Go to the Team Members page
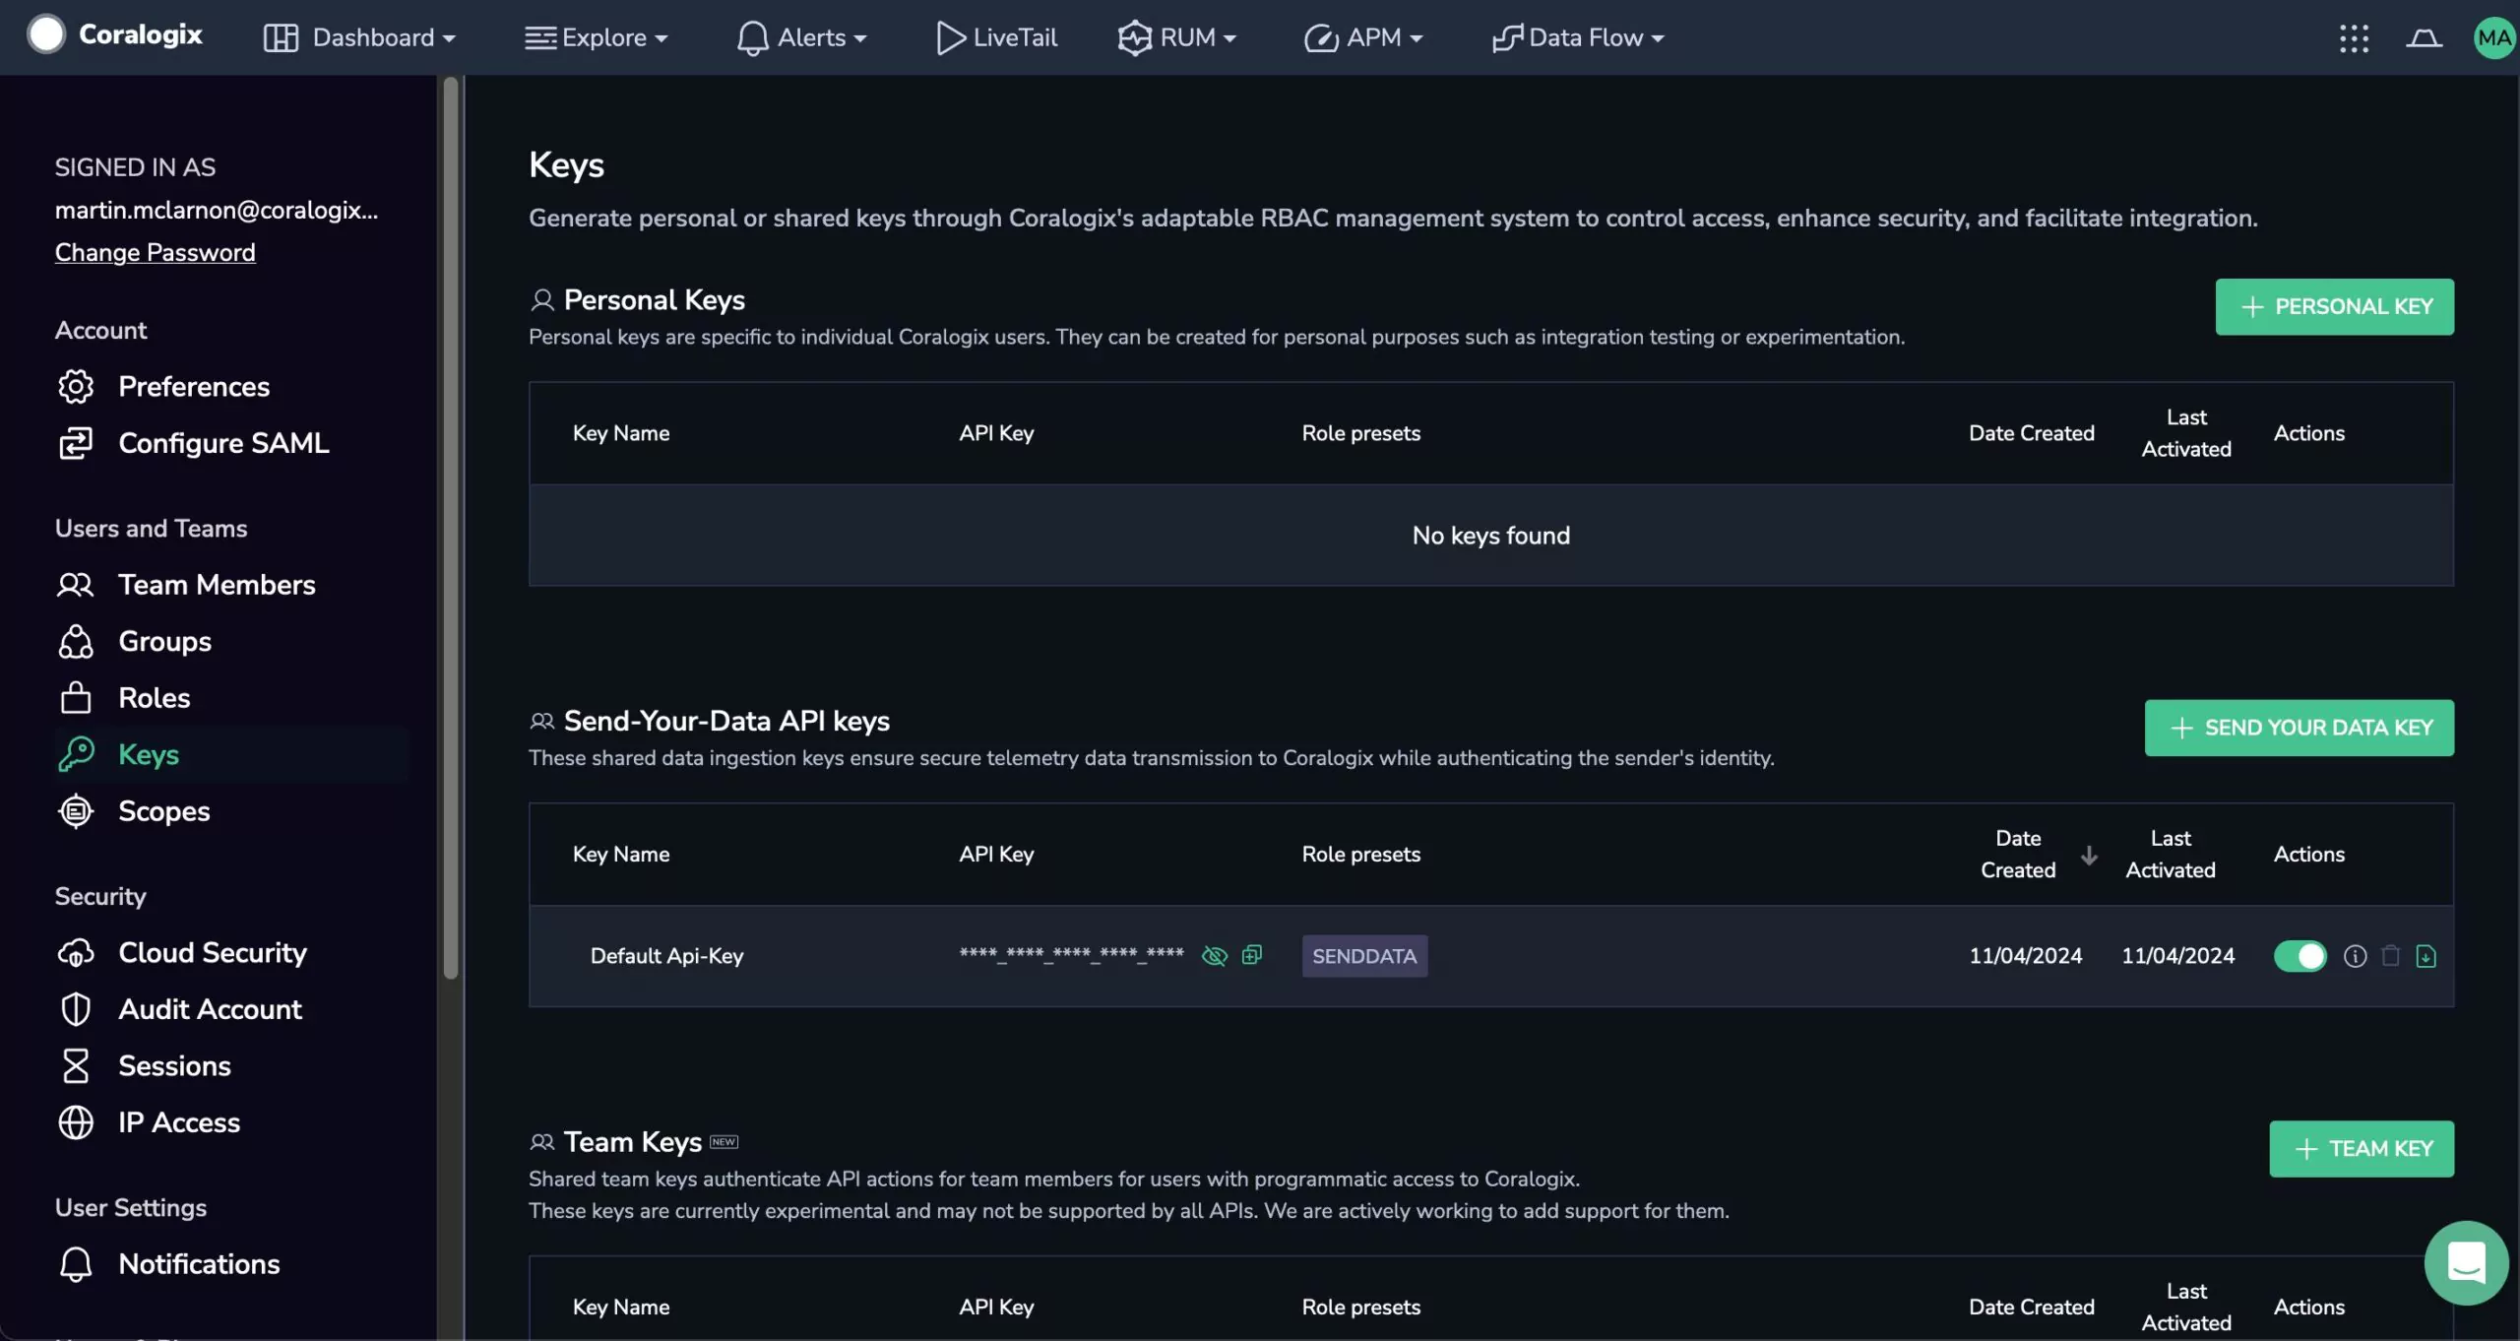 (217, 585)
